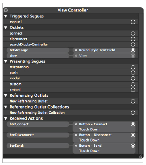Collapse the Outlets section triangle
This screenshot has width=146, height=165.
tap(6, 28)
